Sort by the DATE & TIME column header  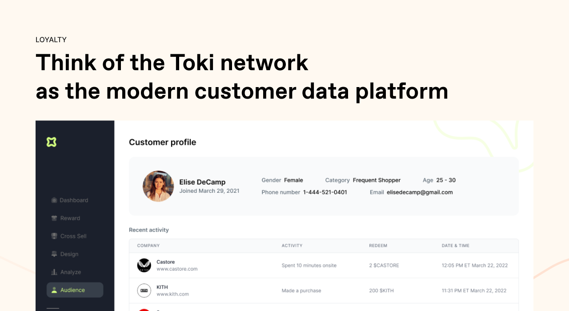coord(456,246)
